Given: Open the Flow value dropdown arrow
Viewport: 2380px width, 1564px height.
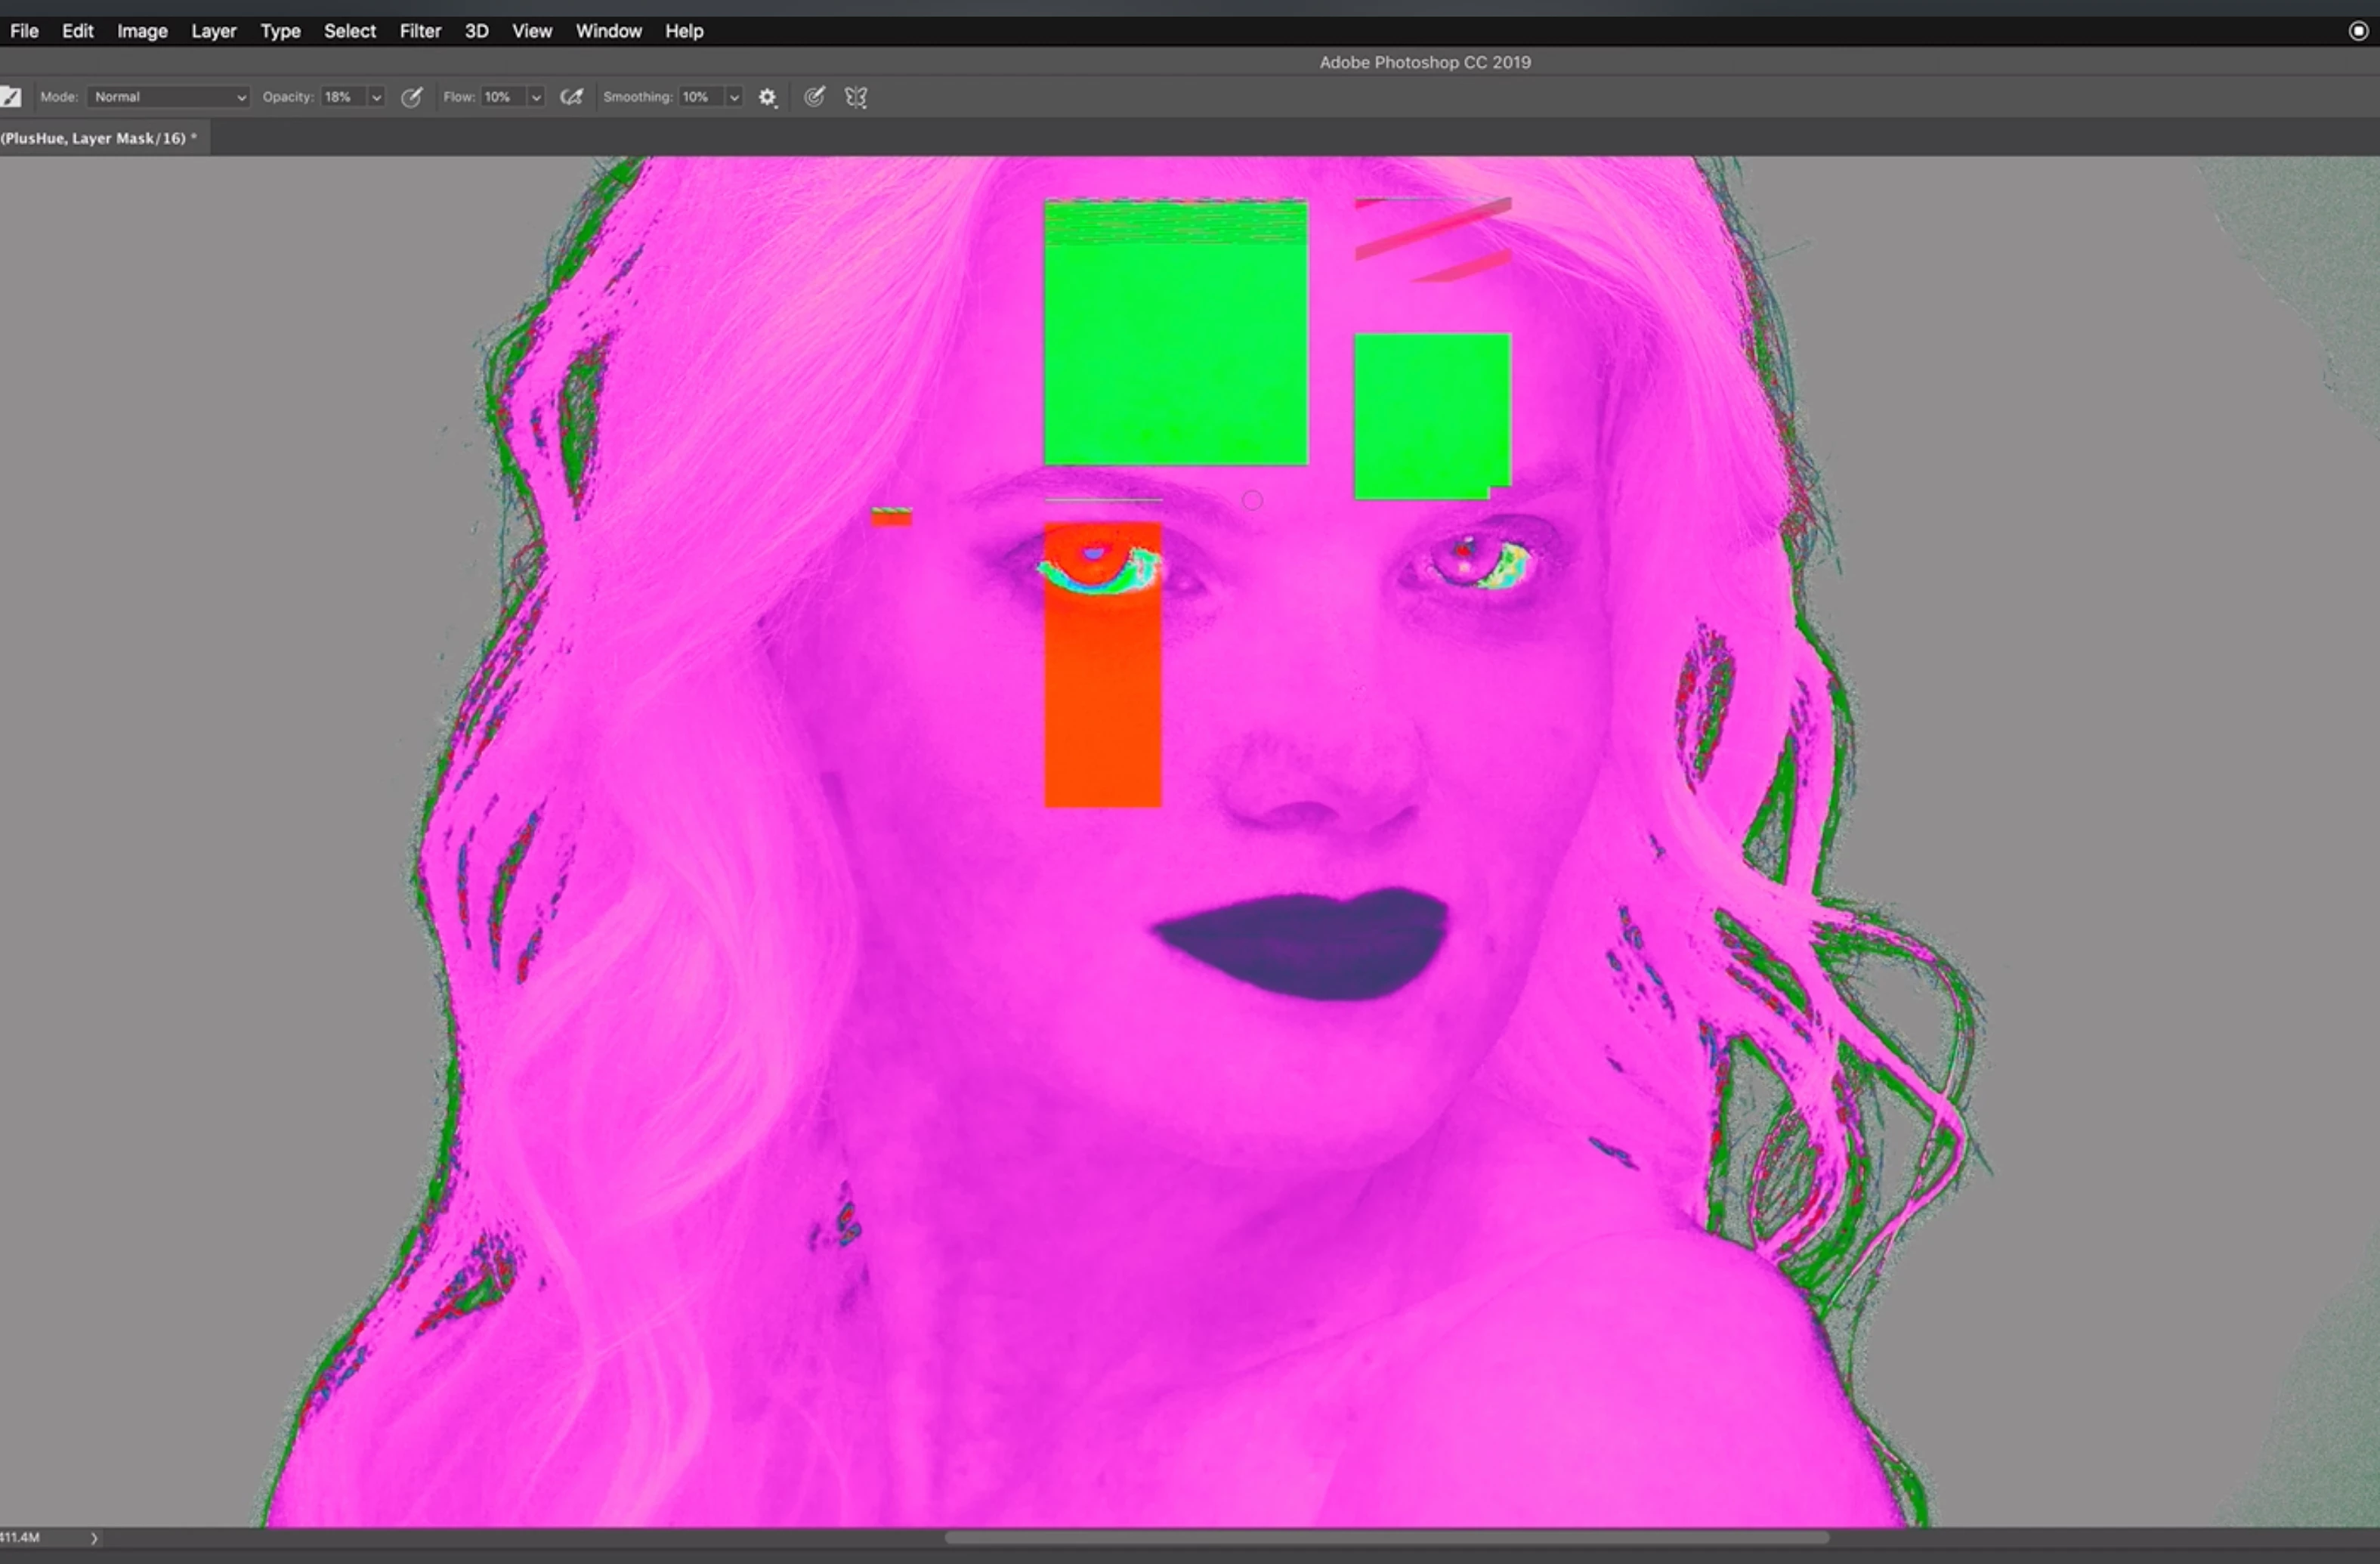Looking at the screenshot, I should click(536, 97).
